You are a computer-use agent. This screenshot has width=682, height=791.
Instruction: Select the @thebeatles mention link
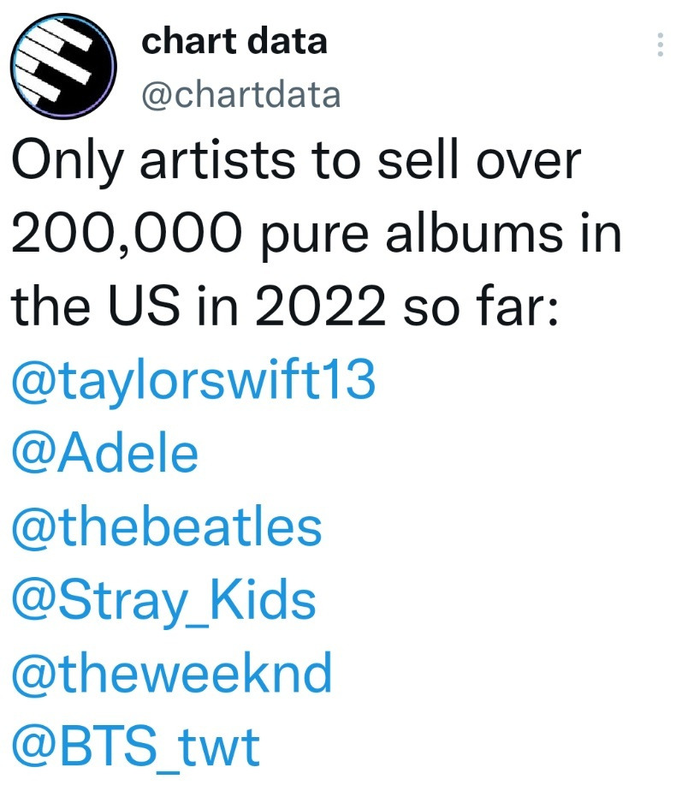[166, 526]
